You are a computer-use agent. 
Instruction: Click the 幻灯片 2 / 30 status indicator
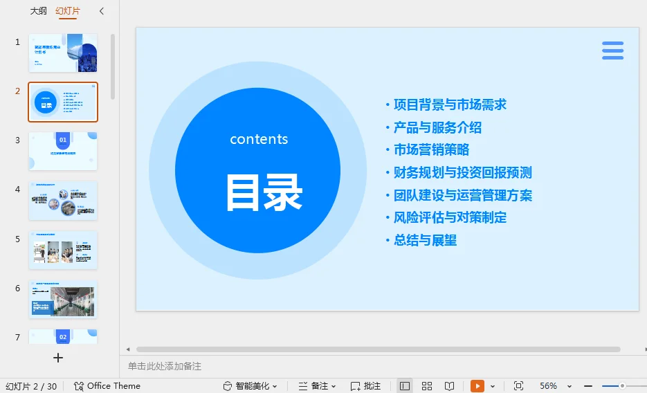click(x=31, y=386)
